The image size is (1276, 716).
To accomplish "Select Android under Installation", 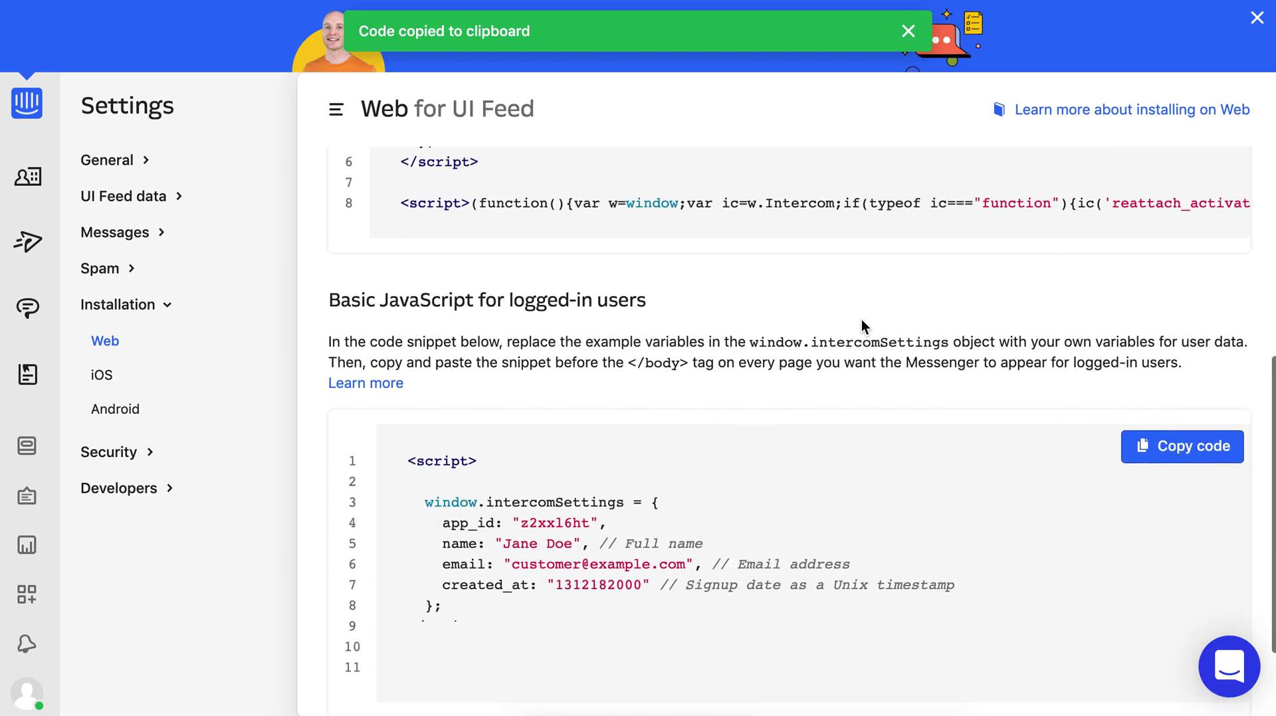I will click(x=115, y=409).
